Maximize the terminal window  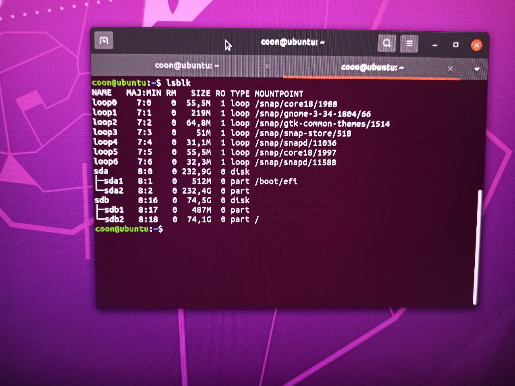click(455, 45)
